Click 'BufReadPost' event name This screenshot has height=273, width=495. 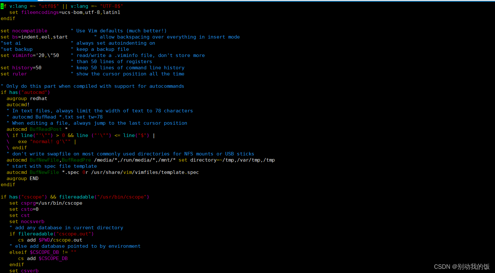pos(46,129)
